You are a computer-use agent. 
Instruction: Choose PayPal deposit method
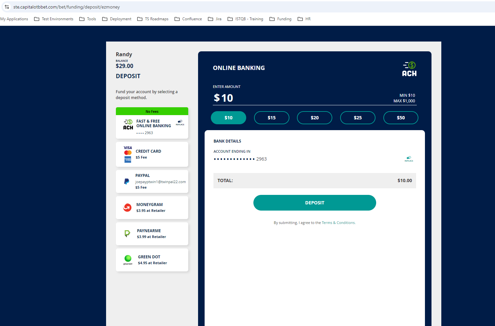coord(152,181)
